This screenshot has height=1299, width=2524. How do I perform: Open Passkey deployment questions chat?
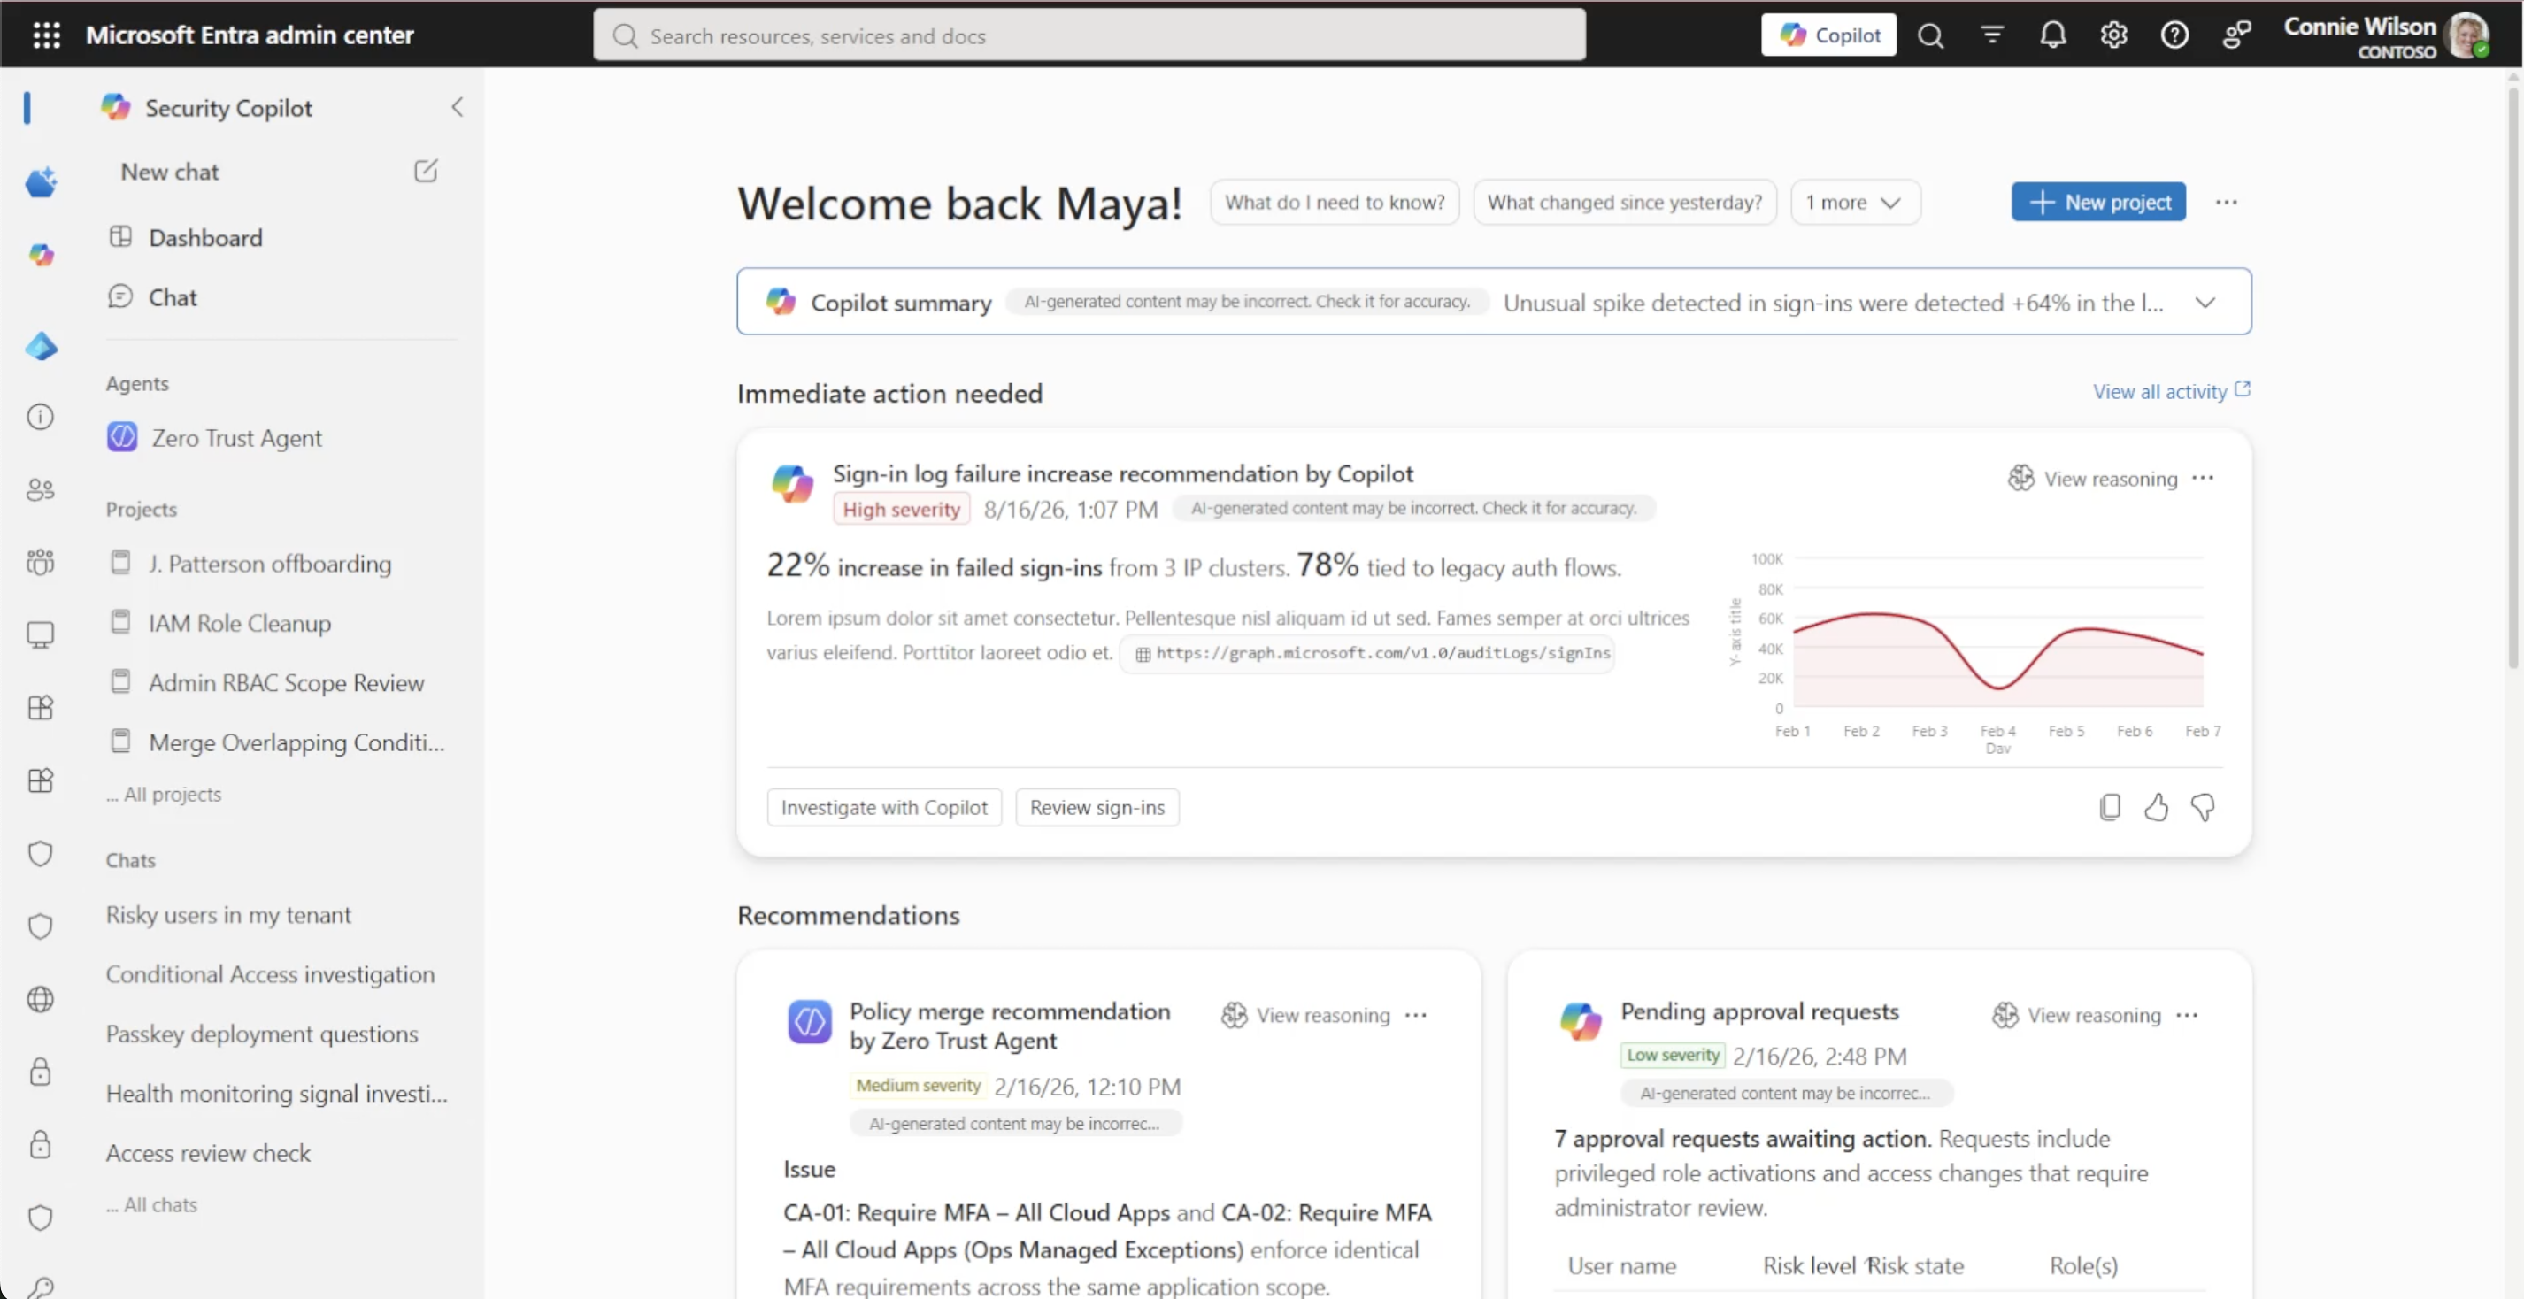pyautogui.click(x=262, y=1034)
